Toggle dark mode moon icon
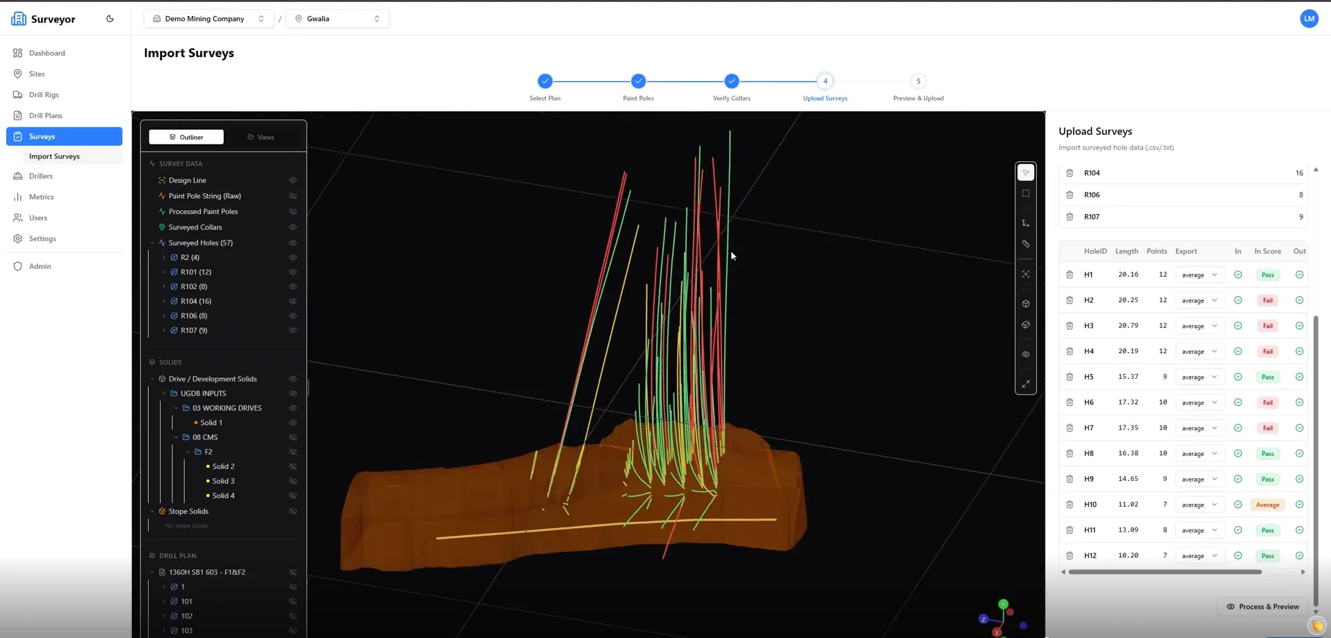The image size is (1331, 638). 110,19
